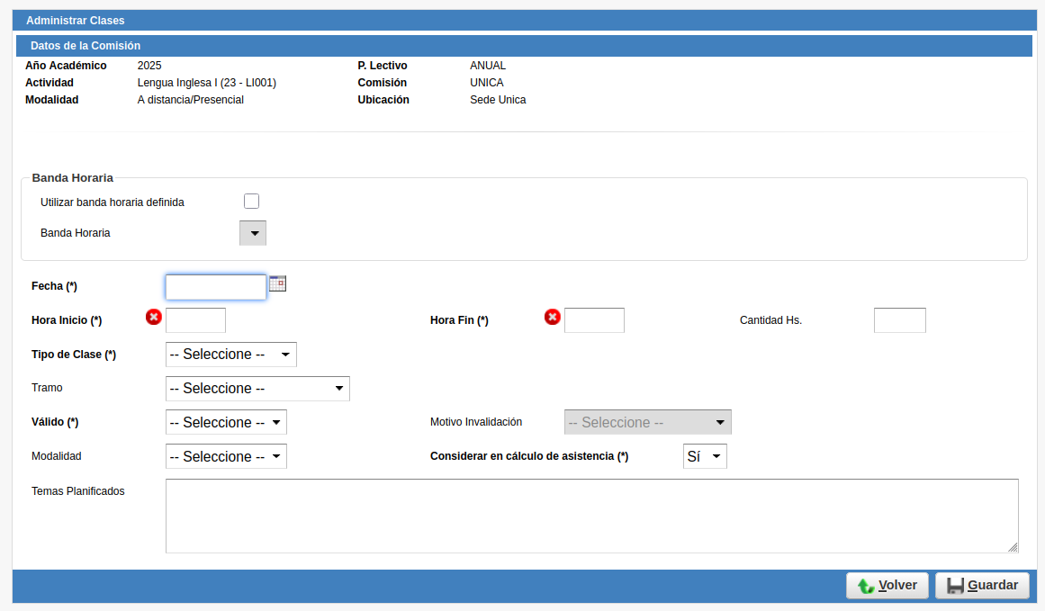Click the green arrow icon on Volver
This screenshot has height=611, width=1045.
[x=866, y=586]
